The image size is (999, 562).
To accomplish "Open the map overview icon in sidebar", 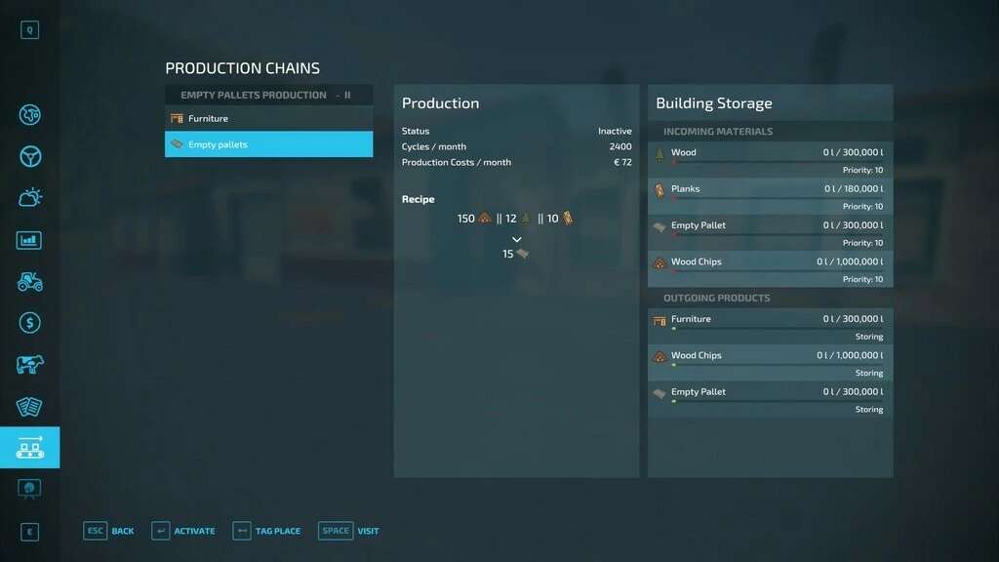I will click(29, 115).
